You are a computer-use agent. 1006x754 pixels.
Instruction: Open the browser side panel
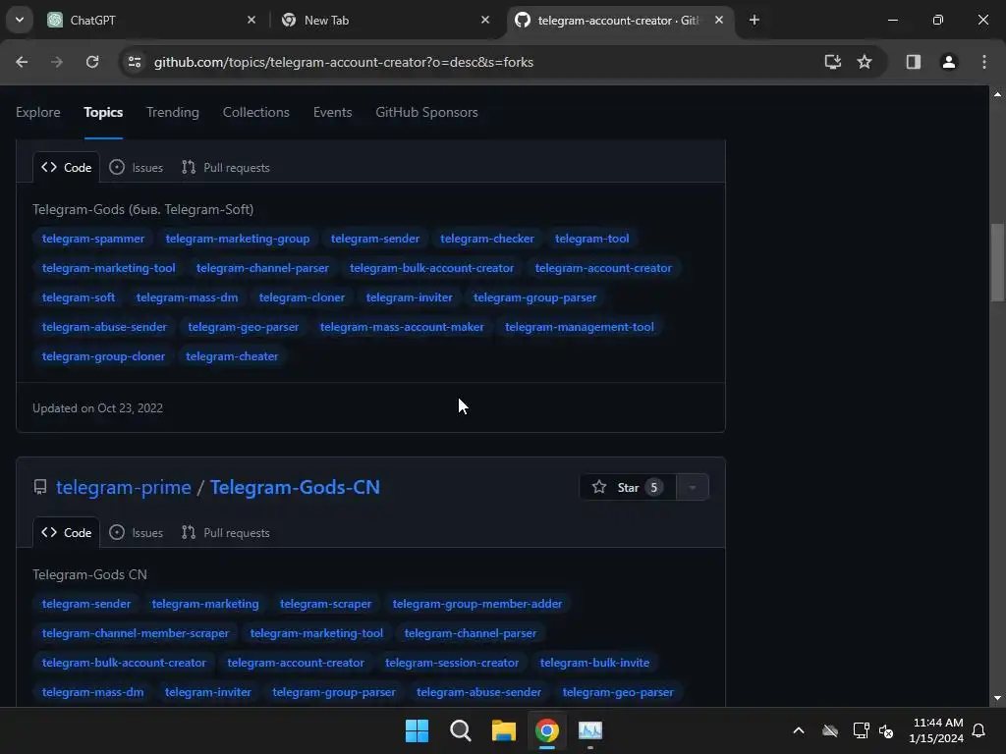tap(914, 62)
